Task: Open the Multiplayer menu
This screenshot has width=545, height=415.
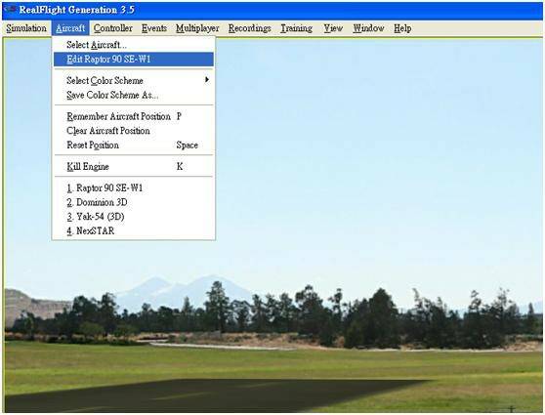Action: [x=197, y=28]
